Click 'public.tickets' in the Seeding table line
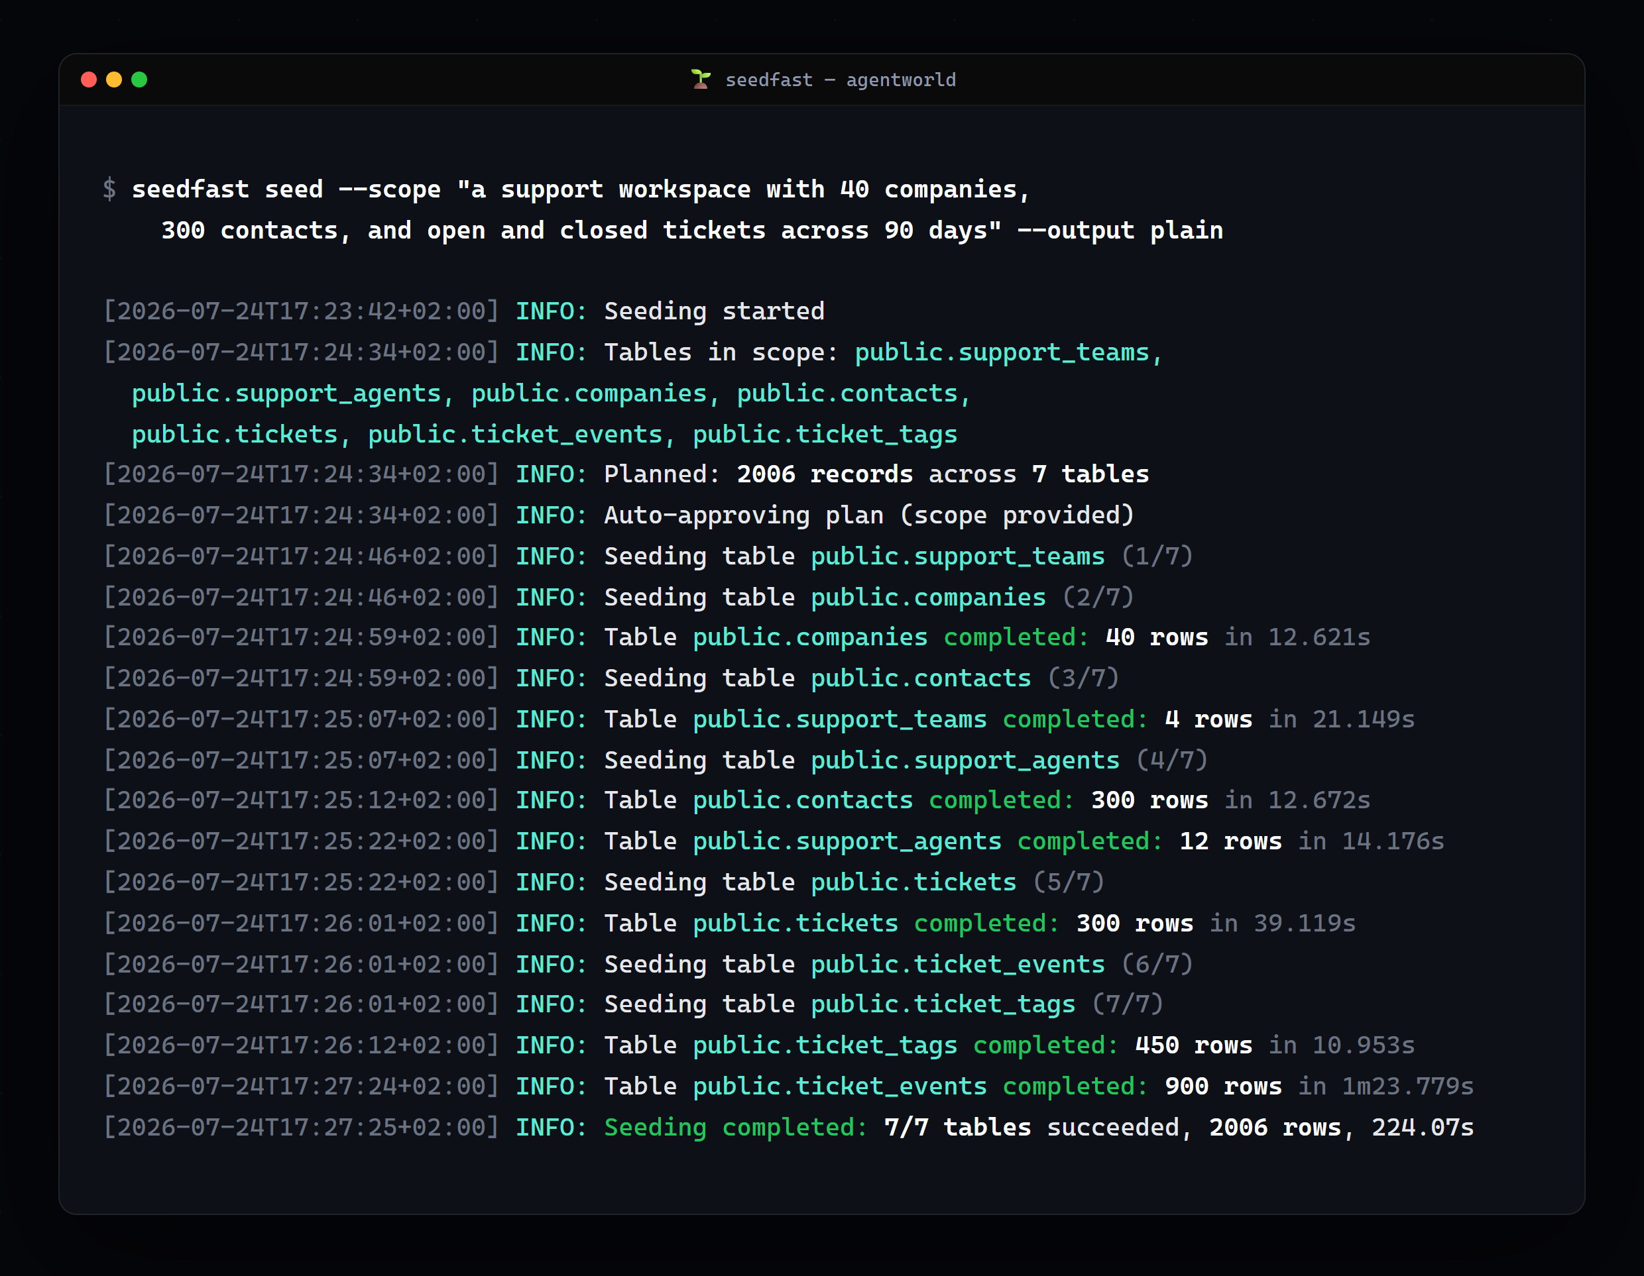Viewport: 1644px width, 1276px height. (914, 882)
